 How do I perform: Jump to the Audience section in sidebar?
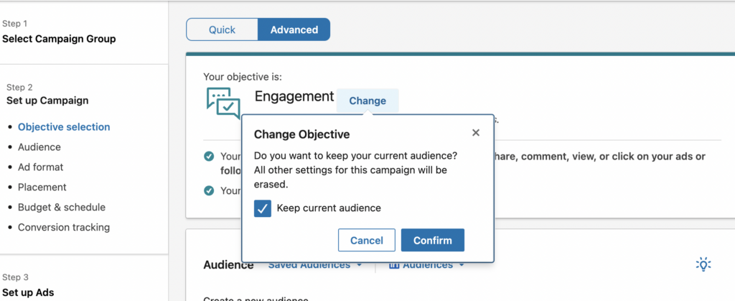(39, 147)
